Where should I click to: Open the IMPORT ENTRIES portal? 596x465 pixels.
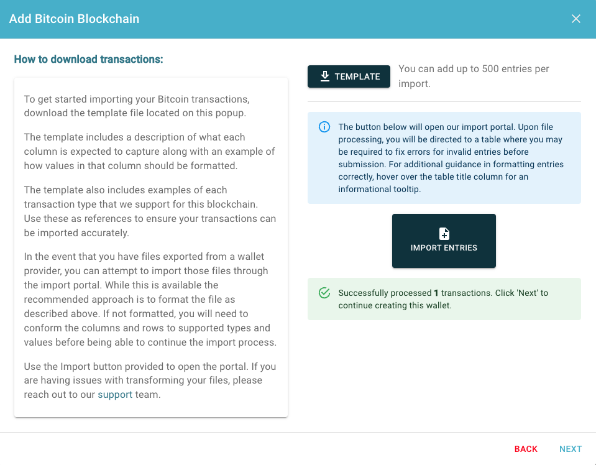click(444, 241)
